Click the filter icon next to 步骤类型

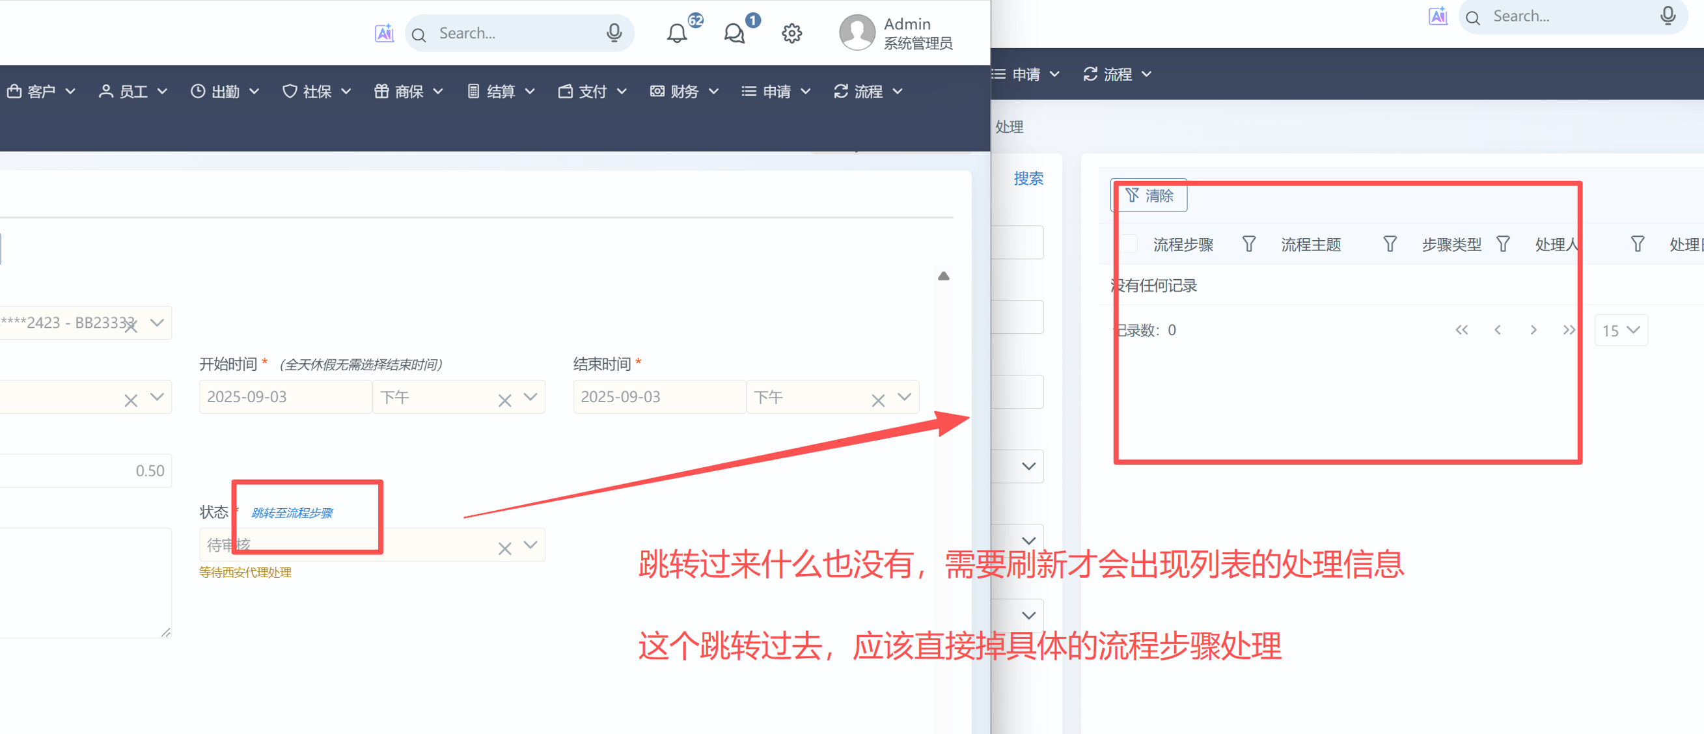(1502, 244)
